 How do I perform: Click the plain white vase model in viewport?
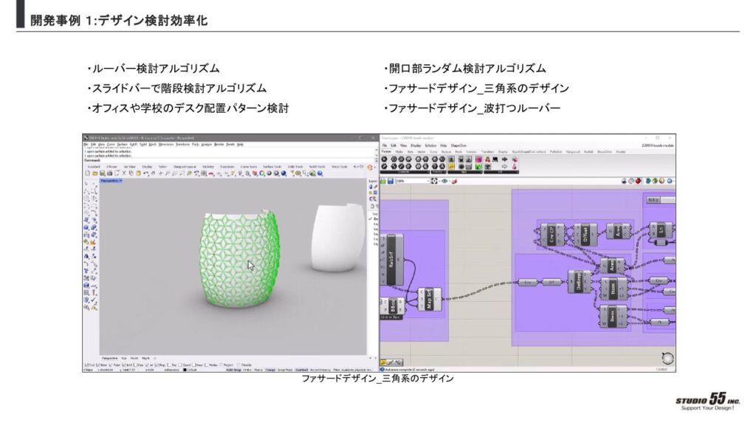(x=336, y=238)
